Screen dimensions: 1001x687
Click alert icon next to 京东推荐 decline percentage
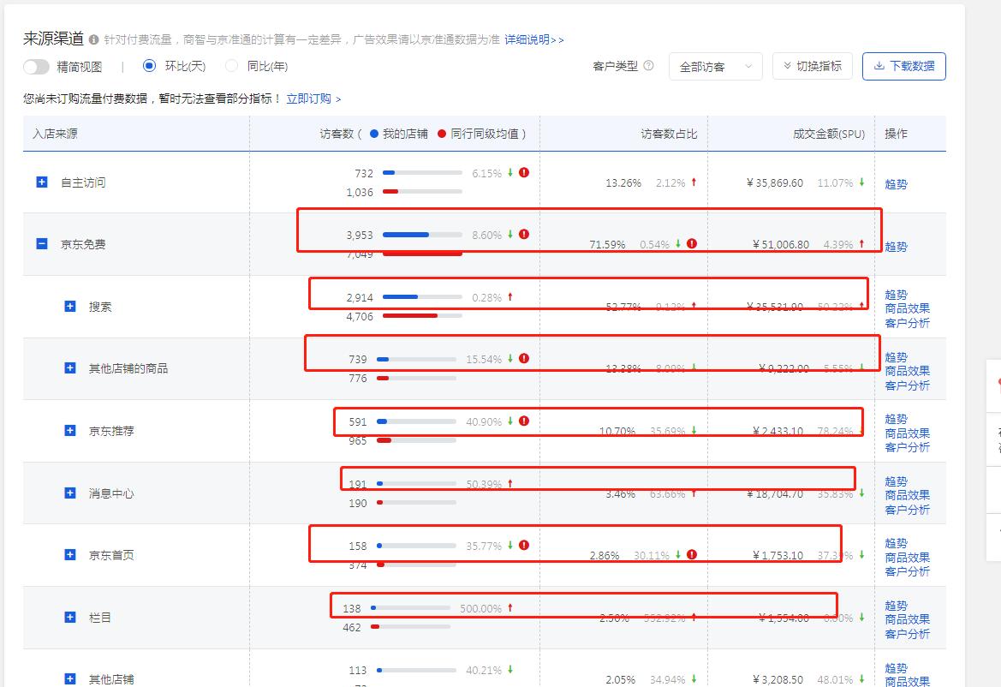pyautogui.click(x=525, y=421)
